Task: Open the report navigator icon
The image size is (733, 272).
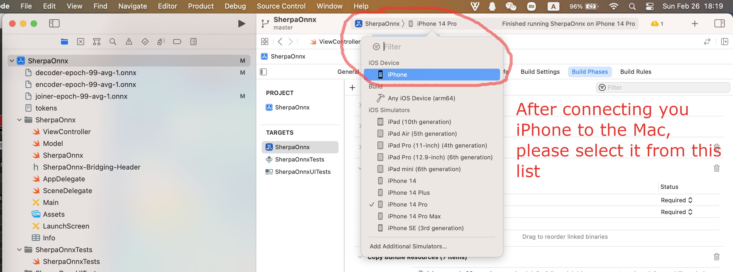Action: click(193, 42)
